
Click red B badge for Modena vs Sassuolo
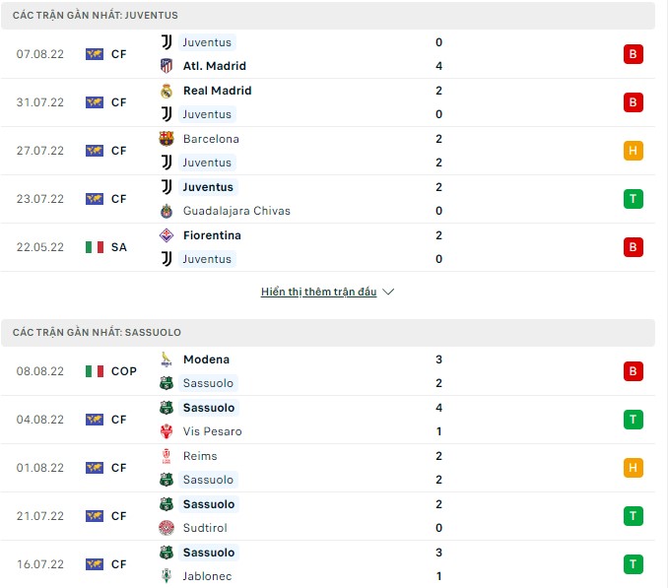click(x=634, y=371)
